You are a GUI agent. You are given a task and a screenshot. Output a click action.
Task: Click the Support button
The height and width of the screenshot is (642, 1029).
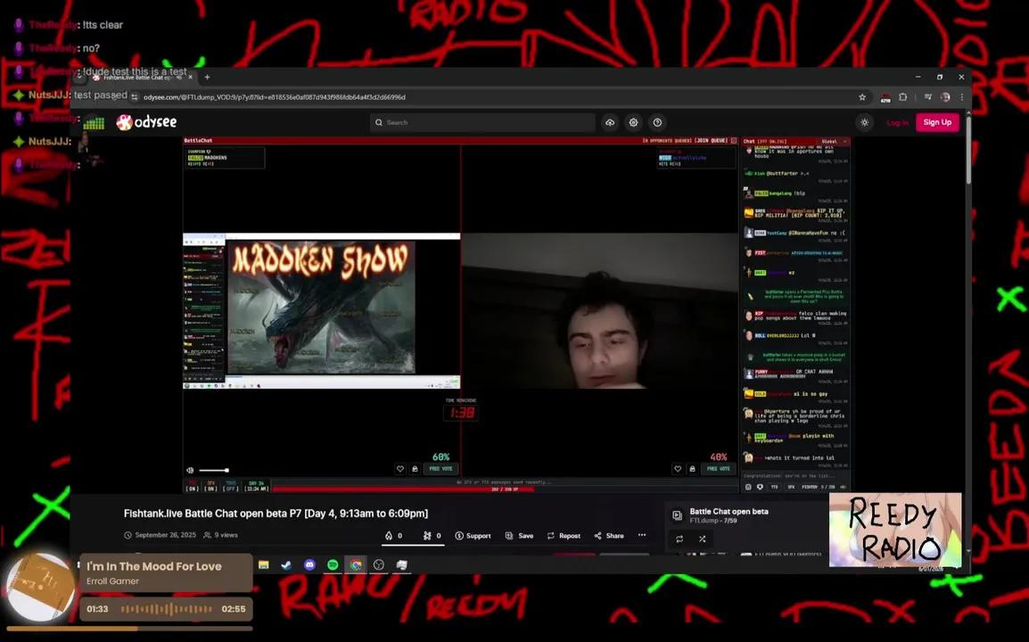click(473, 536)
